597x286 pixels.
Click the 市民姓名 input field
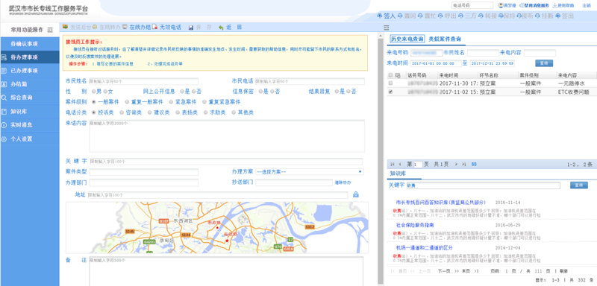[143, 81]
